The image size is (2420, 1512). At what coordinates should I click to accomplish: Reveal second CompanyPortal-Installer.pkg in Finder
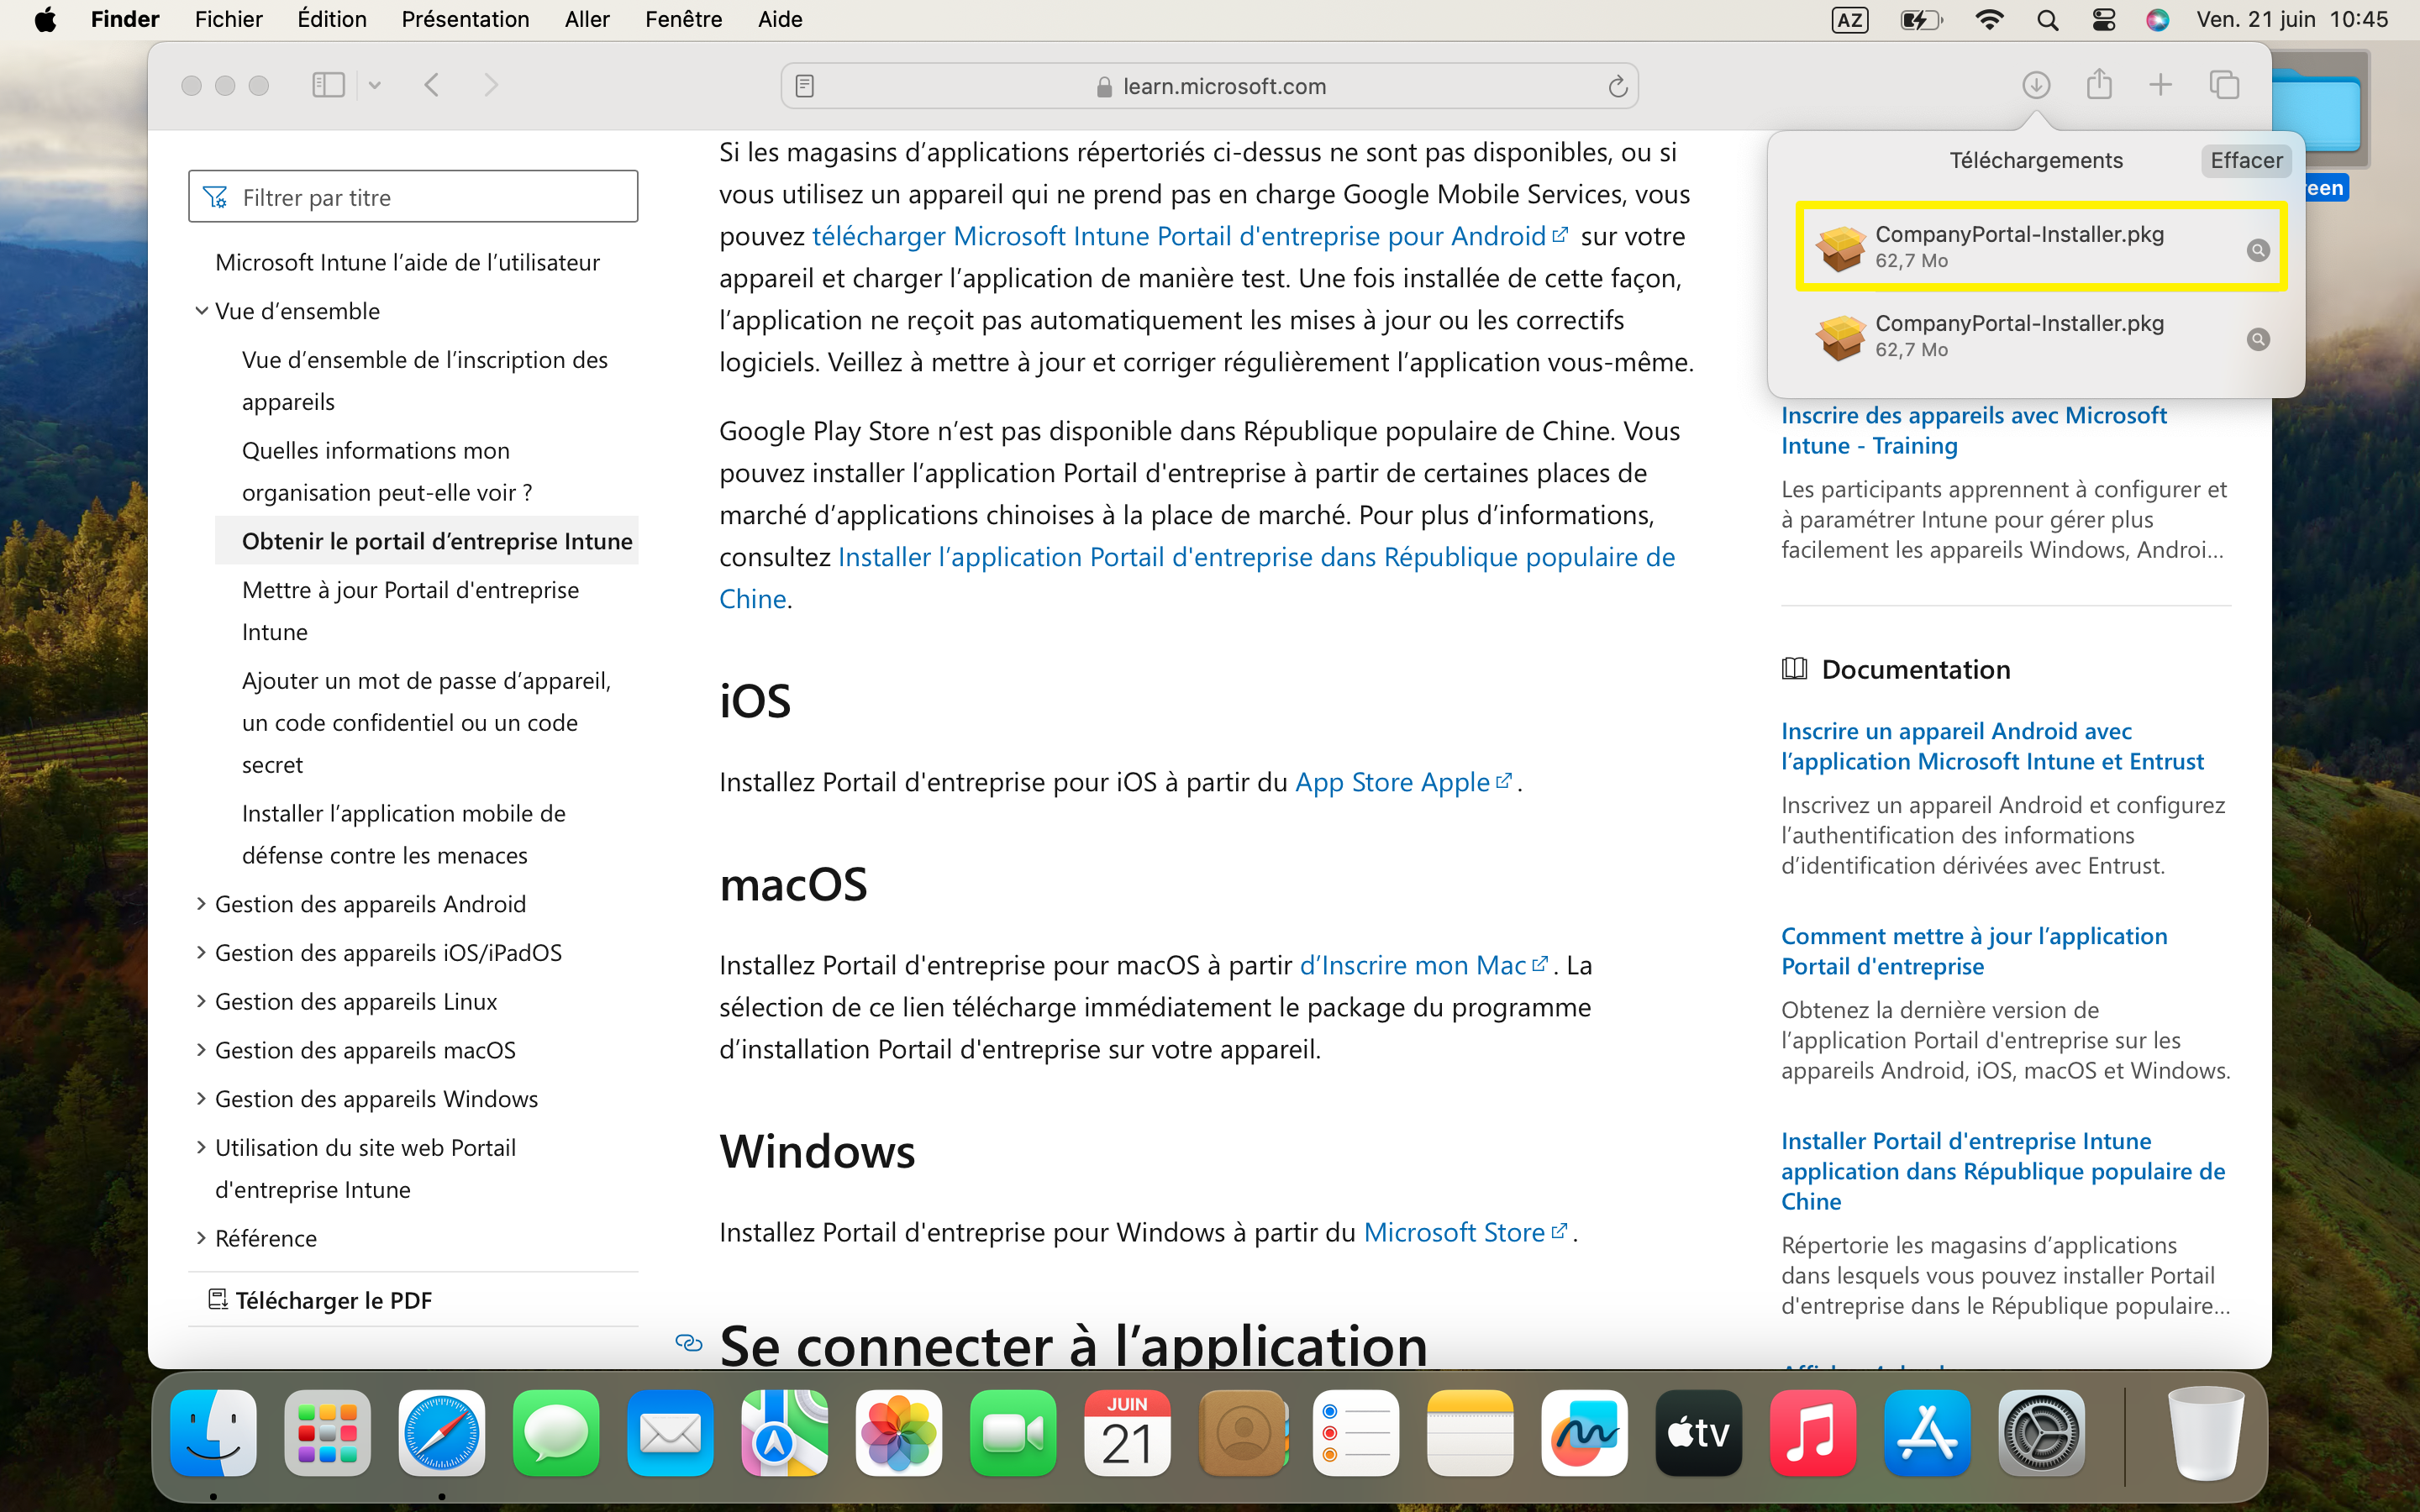2258,339
